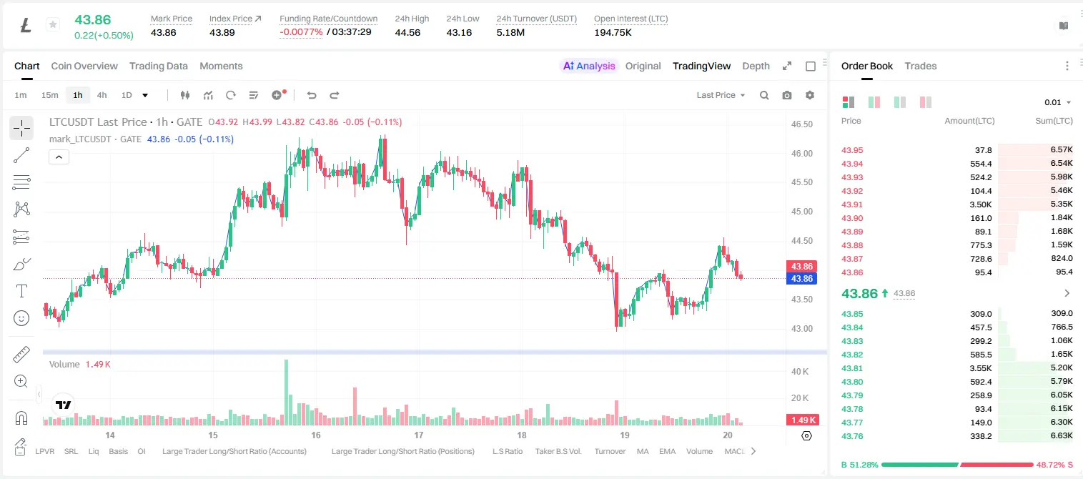
Task: Select the ruler measure tool
Action: coord(21,355)
